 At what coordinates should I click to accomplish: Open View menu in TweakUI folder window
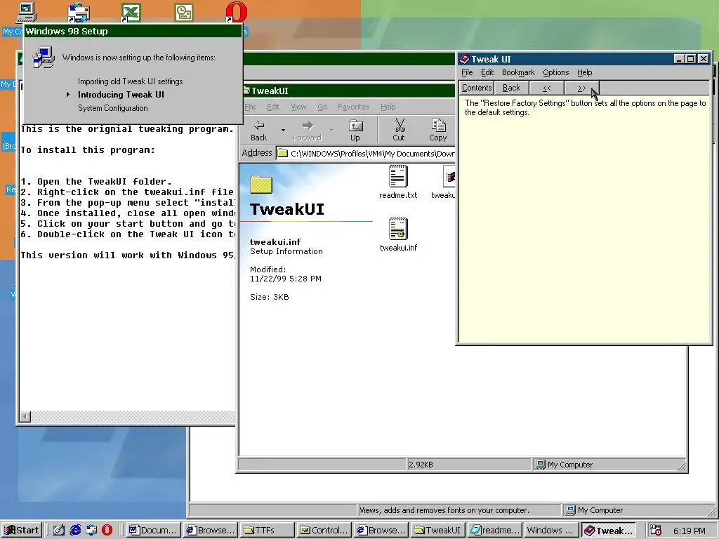coord(298,107)
